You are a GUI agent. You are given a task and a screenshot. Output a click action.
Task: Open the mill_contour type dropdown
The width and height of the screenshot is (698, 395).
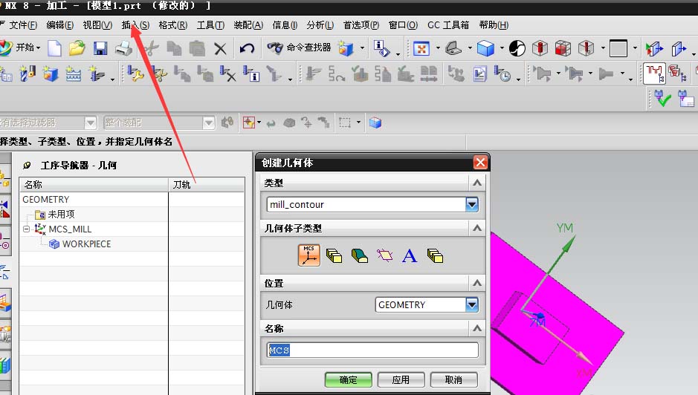[472, 205]
